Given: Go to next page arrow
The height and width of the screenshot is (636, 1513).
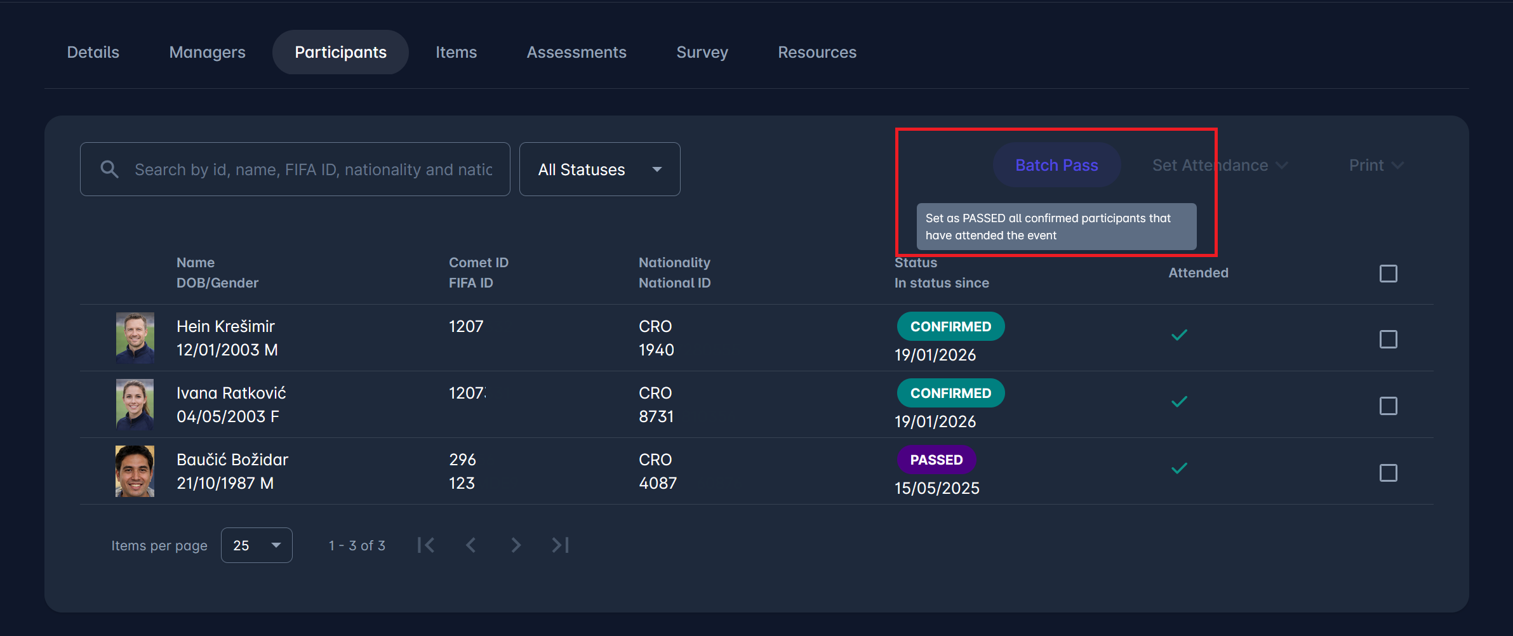Looking at the screenshot, I should click(516, 545).
